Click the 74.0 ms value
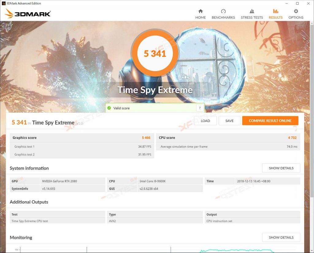314x253 pixels. coord(292,147)
